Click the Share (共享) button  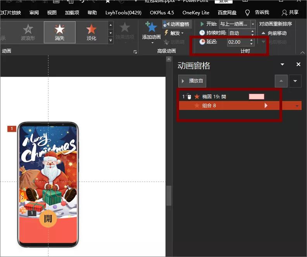pyautogui.click(x=290, y=12)
